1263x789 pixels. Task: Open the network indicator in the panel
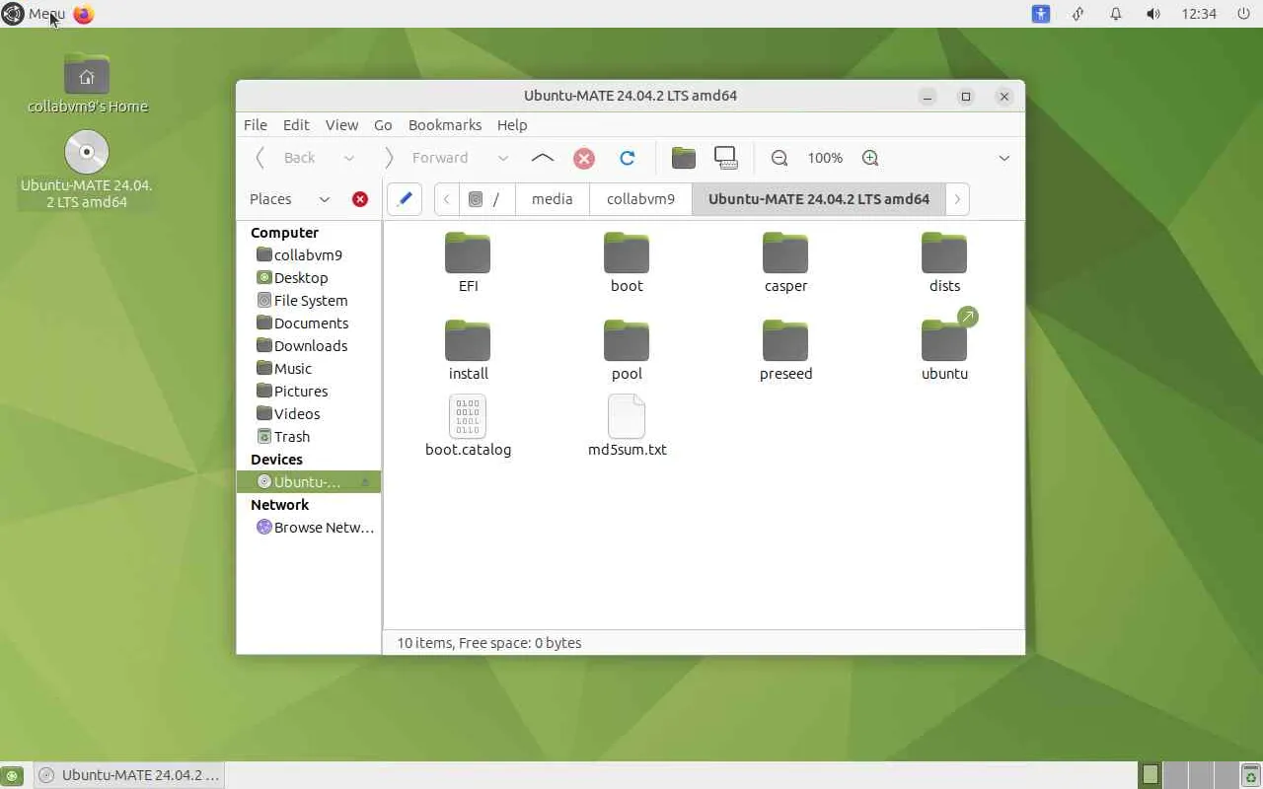coord(1077,14)
